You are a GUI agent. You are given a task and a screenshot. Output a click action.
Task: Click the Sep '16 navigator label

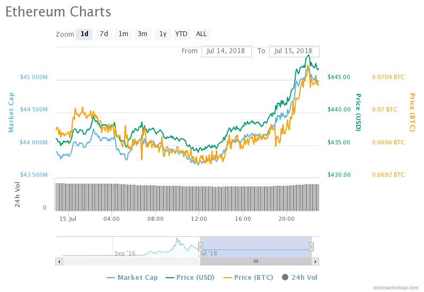pyautogui.click(x=125, y=253)
